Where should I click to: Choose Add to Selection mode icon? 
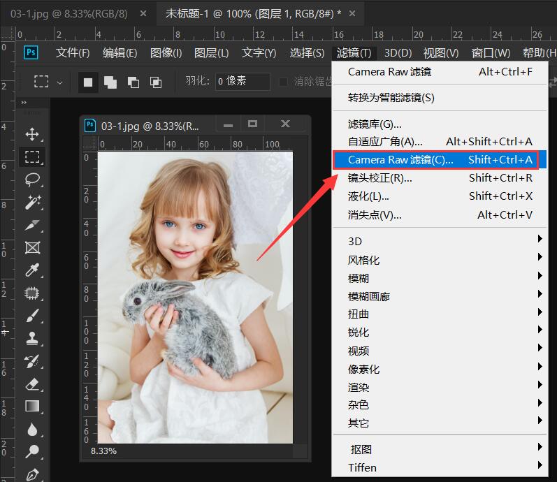click(x=110, y=82)
